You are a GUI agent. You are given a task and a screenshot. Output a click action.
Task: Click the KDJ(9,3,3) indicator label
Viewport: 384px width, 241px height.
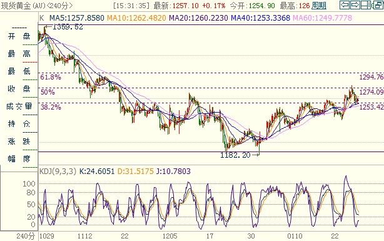(x=58, y=171)
